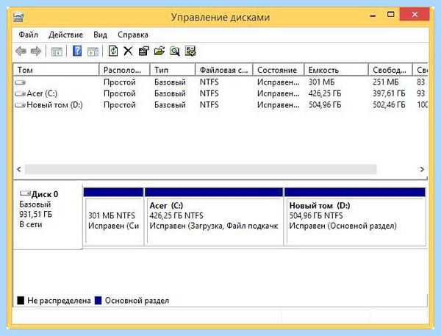
Task: Click the Back arrow in the toolbar
Action: tap(21, 51)
